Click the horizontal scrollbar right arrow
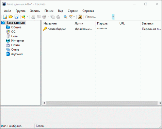The width and height of the screenshot is (162, 129). [160, 103]
